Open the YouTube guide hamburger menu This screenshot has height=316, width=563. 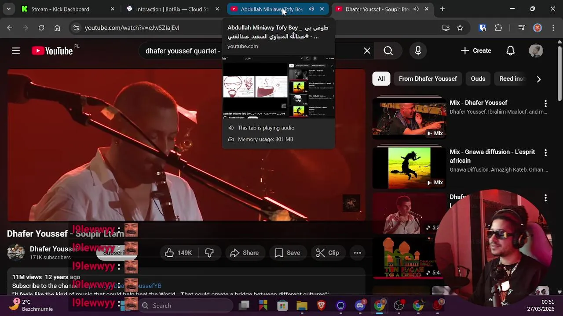[16, 51]
